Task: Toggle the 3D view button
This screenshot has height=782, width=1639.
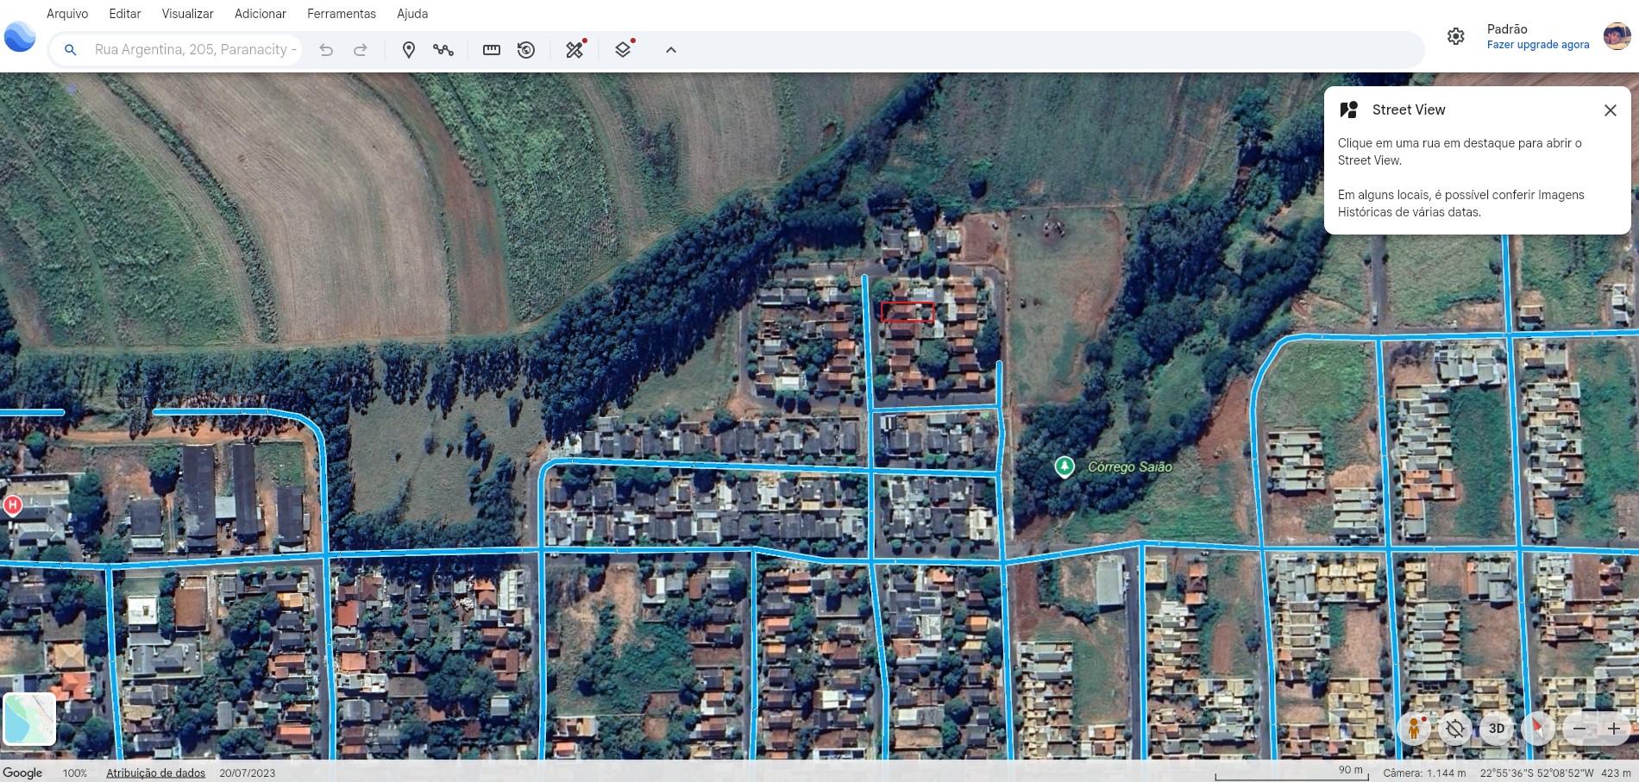Action: [x=1497, y=729]
